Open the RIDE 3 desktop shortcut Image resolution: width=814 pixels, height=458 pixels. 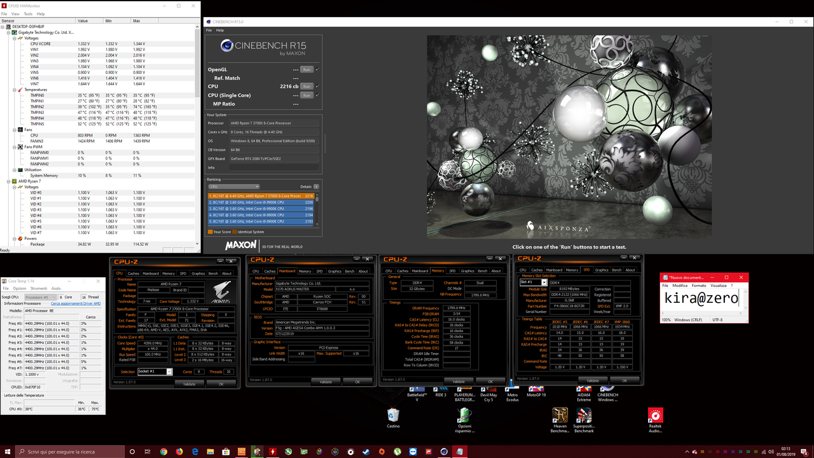pos(441,391)
